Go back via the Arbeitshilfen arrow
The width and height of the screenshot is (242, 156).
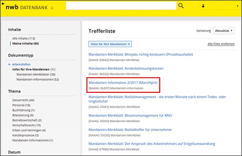click(10, 64)
